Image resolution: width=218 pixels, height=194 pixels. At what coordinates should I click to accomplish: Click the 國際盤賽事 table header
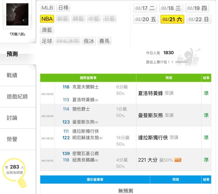point(88,78)
